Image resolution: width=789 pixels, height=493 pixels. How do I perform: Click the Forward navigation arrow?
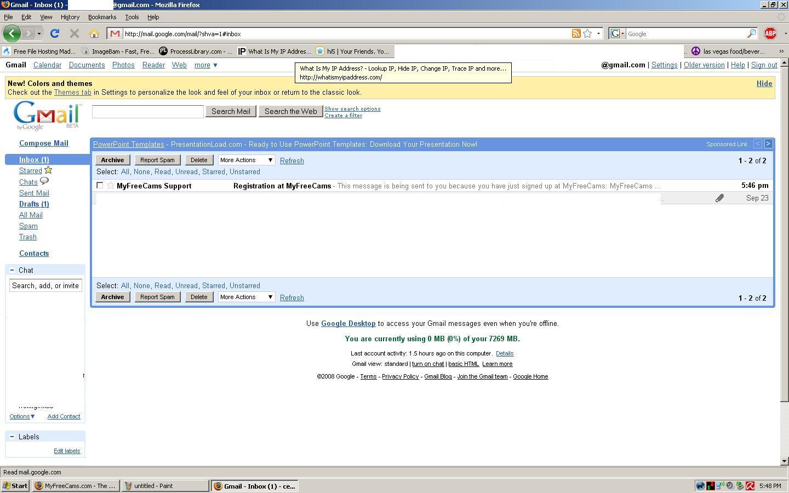(x=28, y=33)
